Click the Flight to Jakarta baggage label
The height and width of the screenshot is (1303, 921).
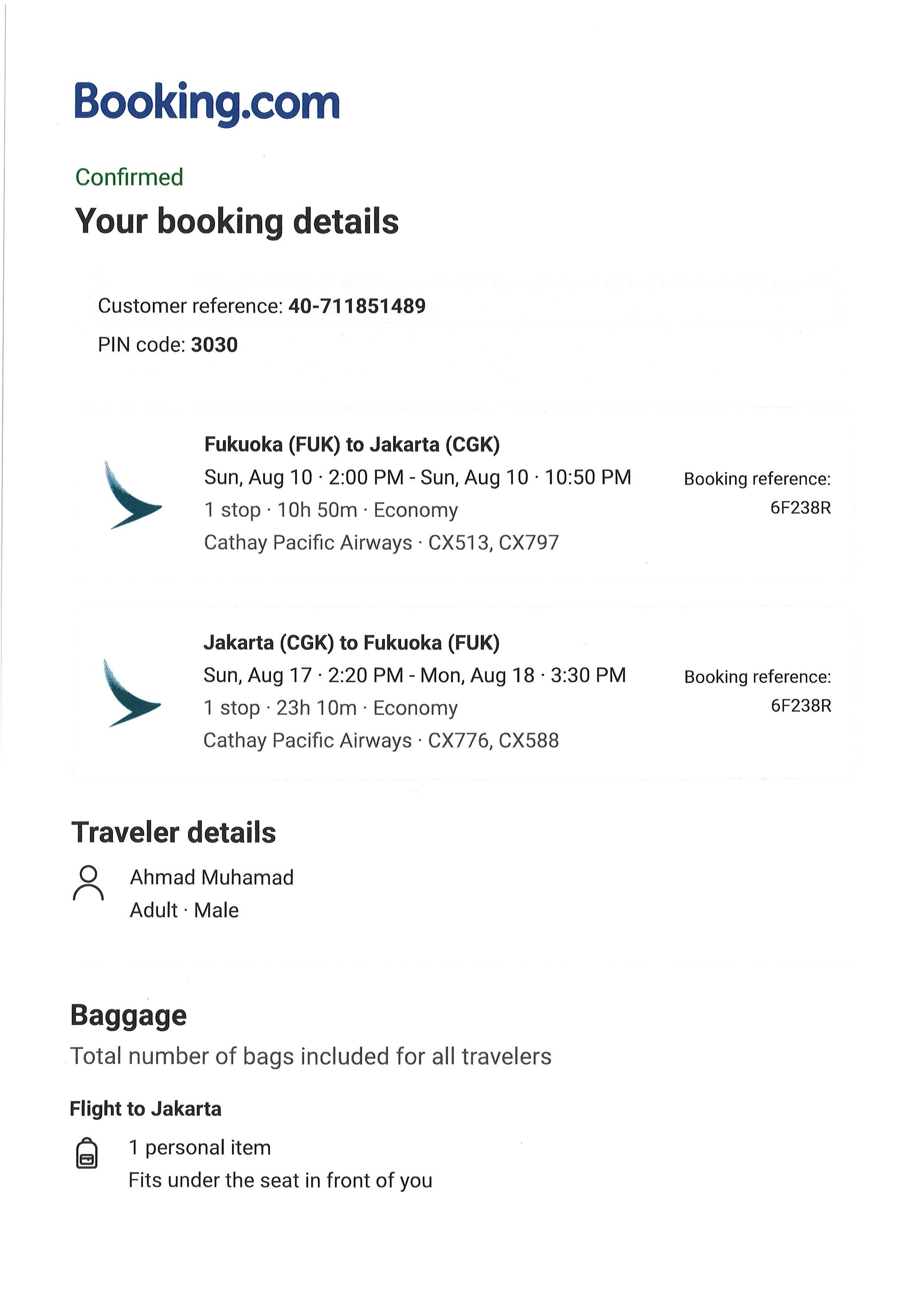[146, 1109]
